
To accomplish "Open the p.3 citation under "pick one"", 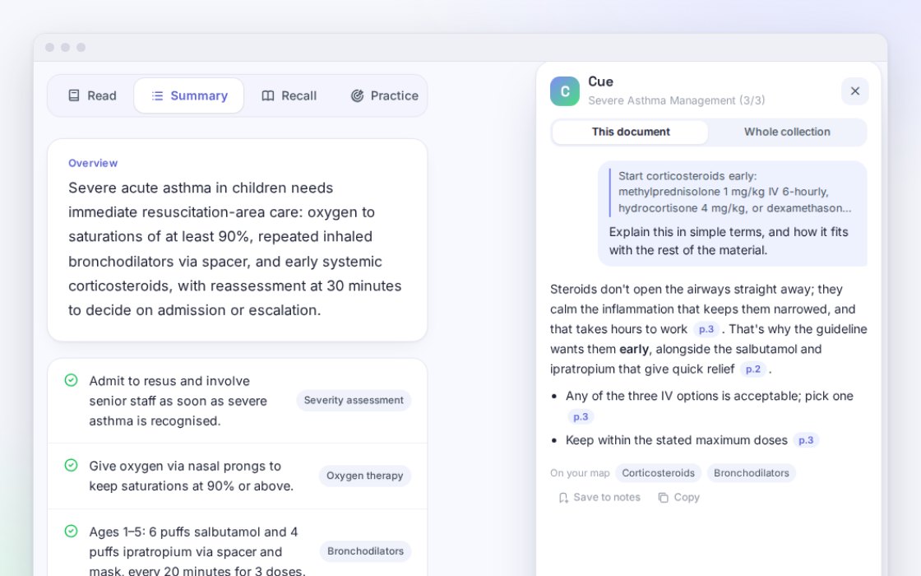I will click(x=581, y=416).
